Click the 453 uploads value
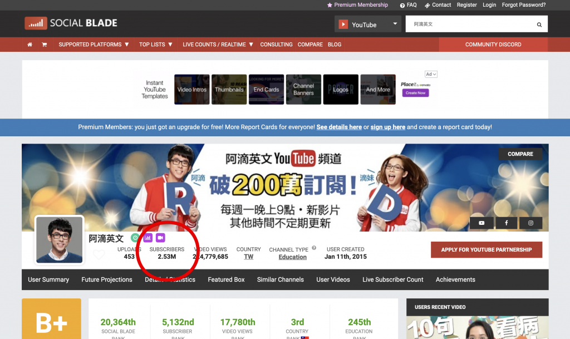The image size is (570, 339). (x=129, y=257)
